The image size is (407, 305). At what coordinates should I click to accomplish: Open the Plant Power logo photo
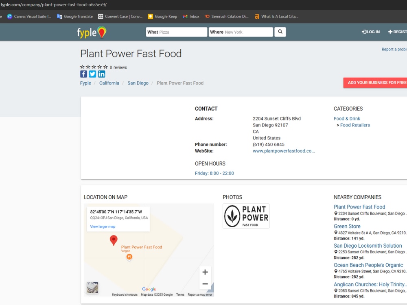pyautogui.click(x=246, y=216)
